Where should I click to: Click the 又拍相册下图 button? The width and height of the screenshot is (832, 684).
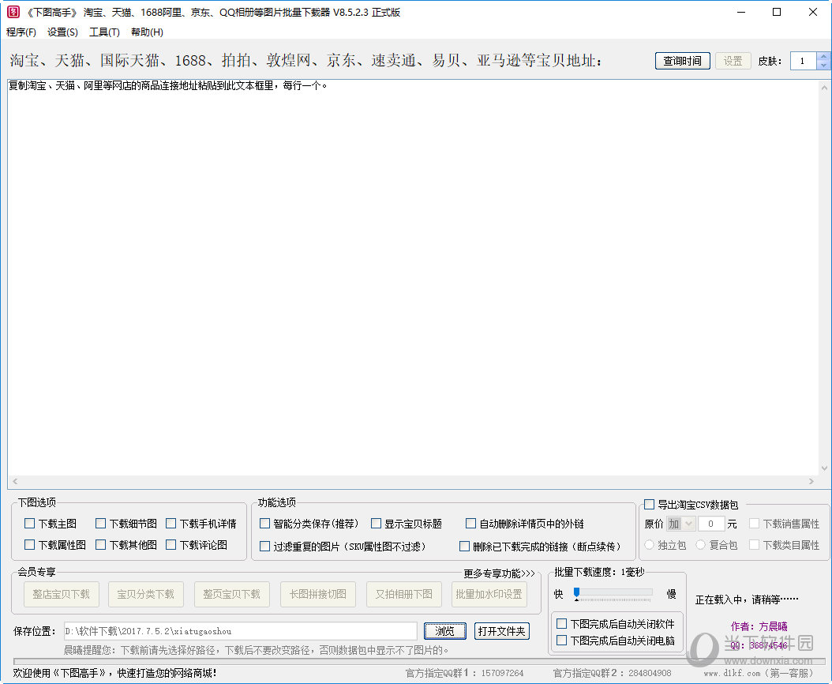point(404,594)
